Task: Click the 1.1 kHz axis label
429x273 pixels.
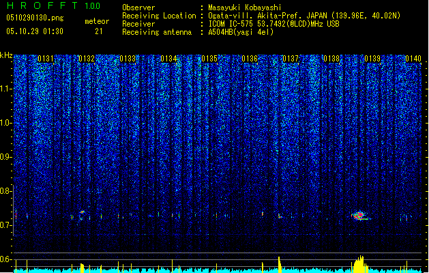Action: click(x=6, y=89)
